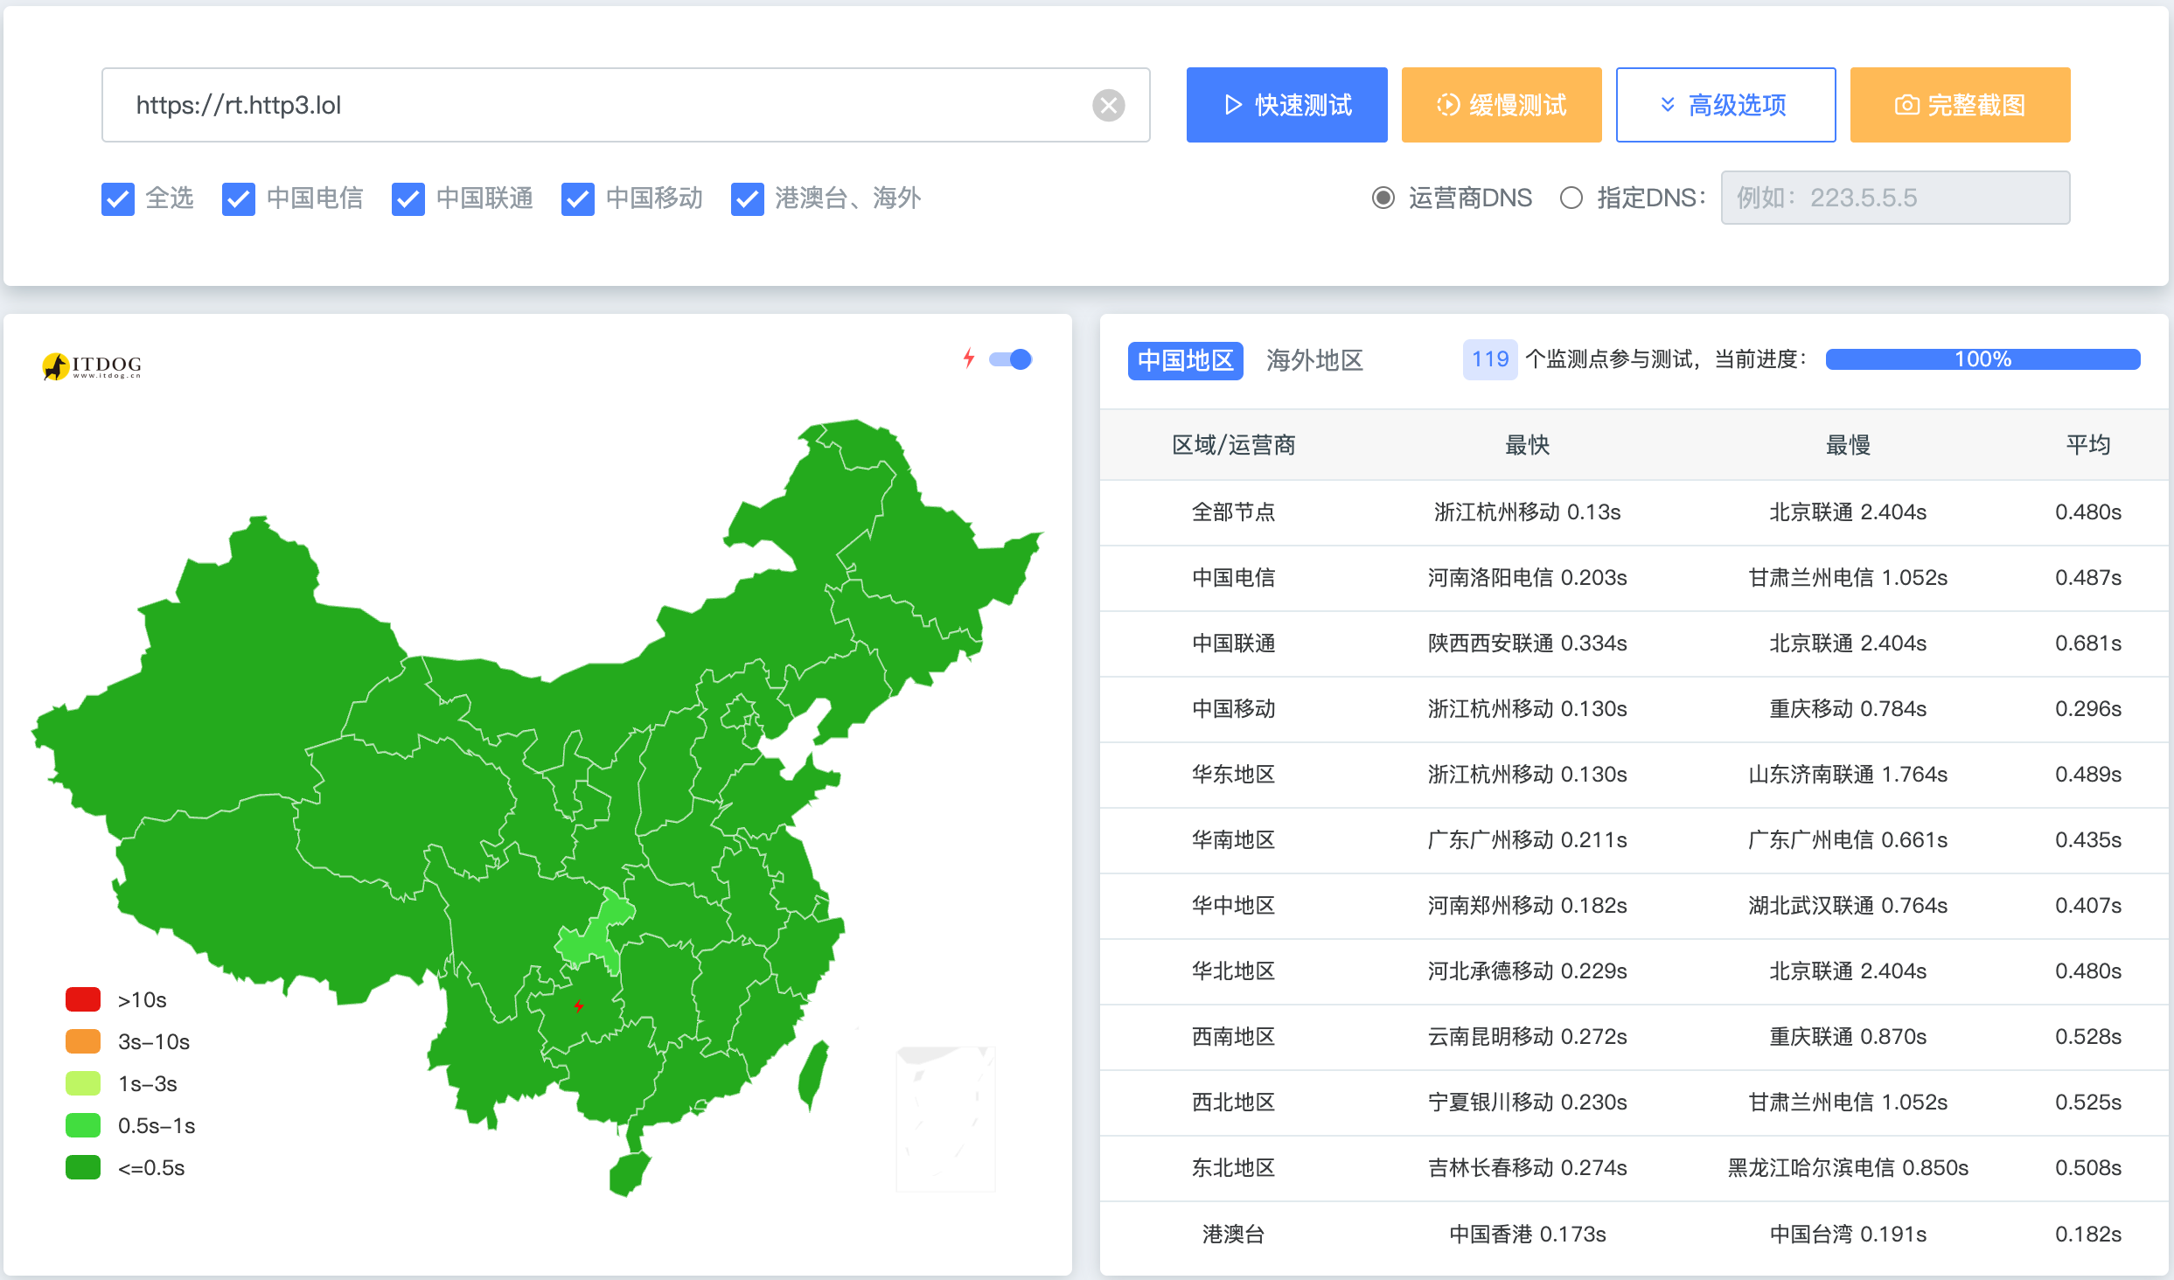Flip the map animation toggle switch

(x=1010, y=358)
